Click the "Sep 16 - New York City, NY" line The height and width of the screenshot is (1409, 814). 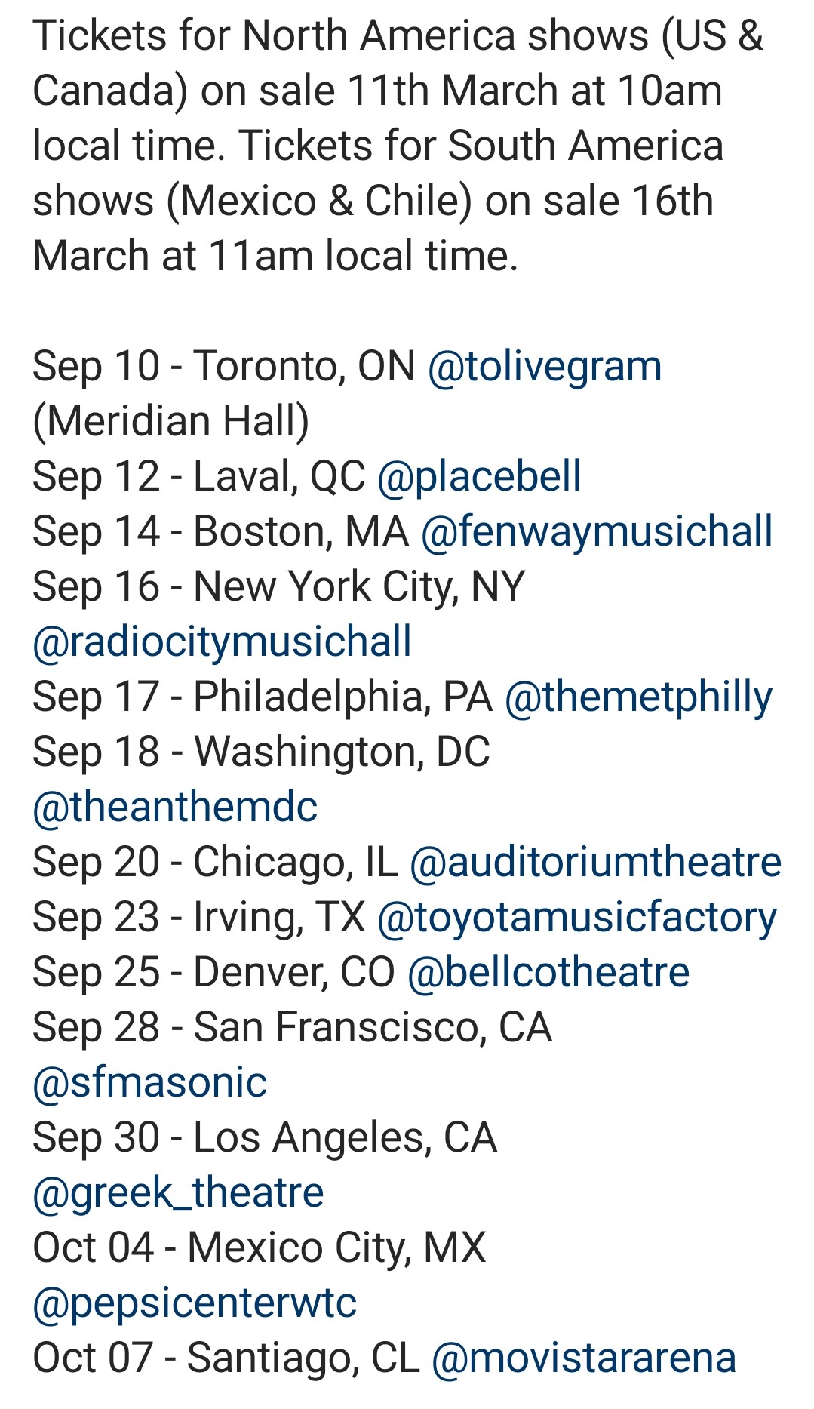tap(278, 587)
